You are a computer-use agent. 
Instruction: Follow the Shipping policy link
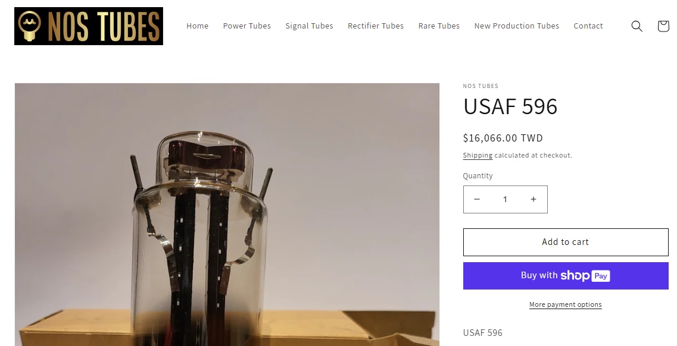[478, 155]
